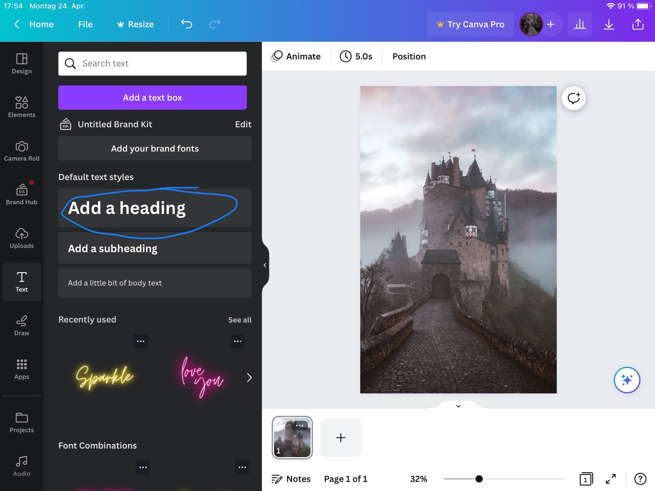Select the castle image on canvas
This screenshot has height=491, width=655.
tap(458, 239)
